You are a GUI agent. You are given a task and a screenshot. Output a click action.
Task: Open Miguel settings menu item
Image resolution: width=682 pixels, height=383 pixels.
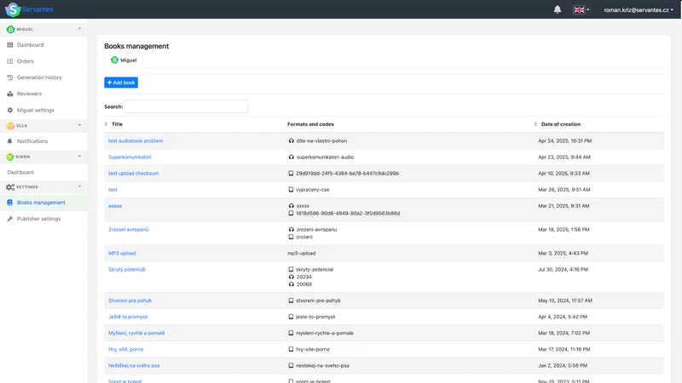pyautogui.click(x=35, y=111)
